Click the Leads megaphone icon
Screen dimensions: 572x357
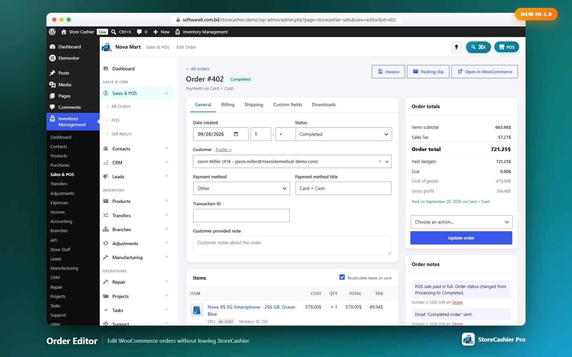106,176
